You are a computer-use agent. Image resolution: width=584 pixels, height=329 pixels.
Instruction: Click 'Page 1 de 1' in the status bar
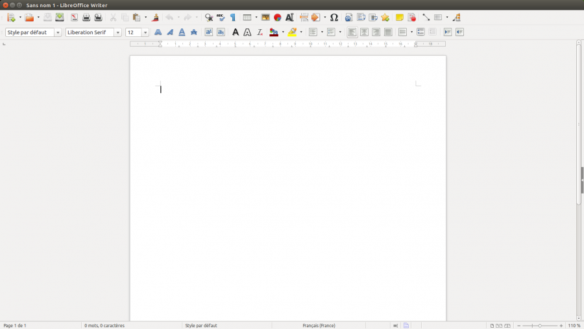15,325
